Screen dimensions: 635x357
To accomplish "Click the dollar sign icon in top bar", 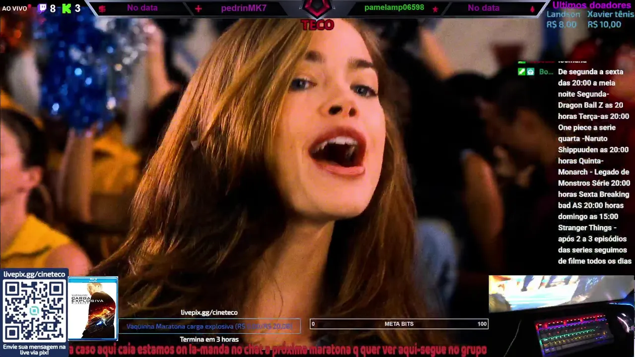I will click(102, 8).
